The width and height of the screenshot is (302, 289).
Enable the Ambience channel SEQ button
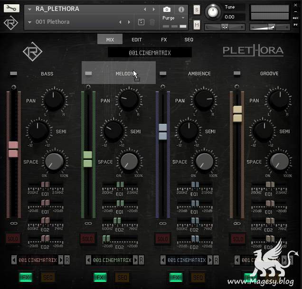198,278
